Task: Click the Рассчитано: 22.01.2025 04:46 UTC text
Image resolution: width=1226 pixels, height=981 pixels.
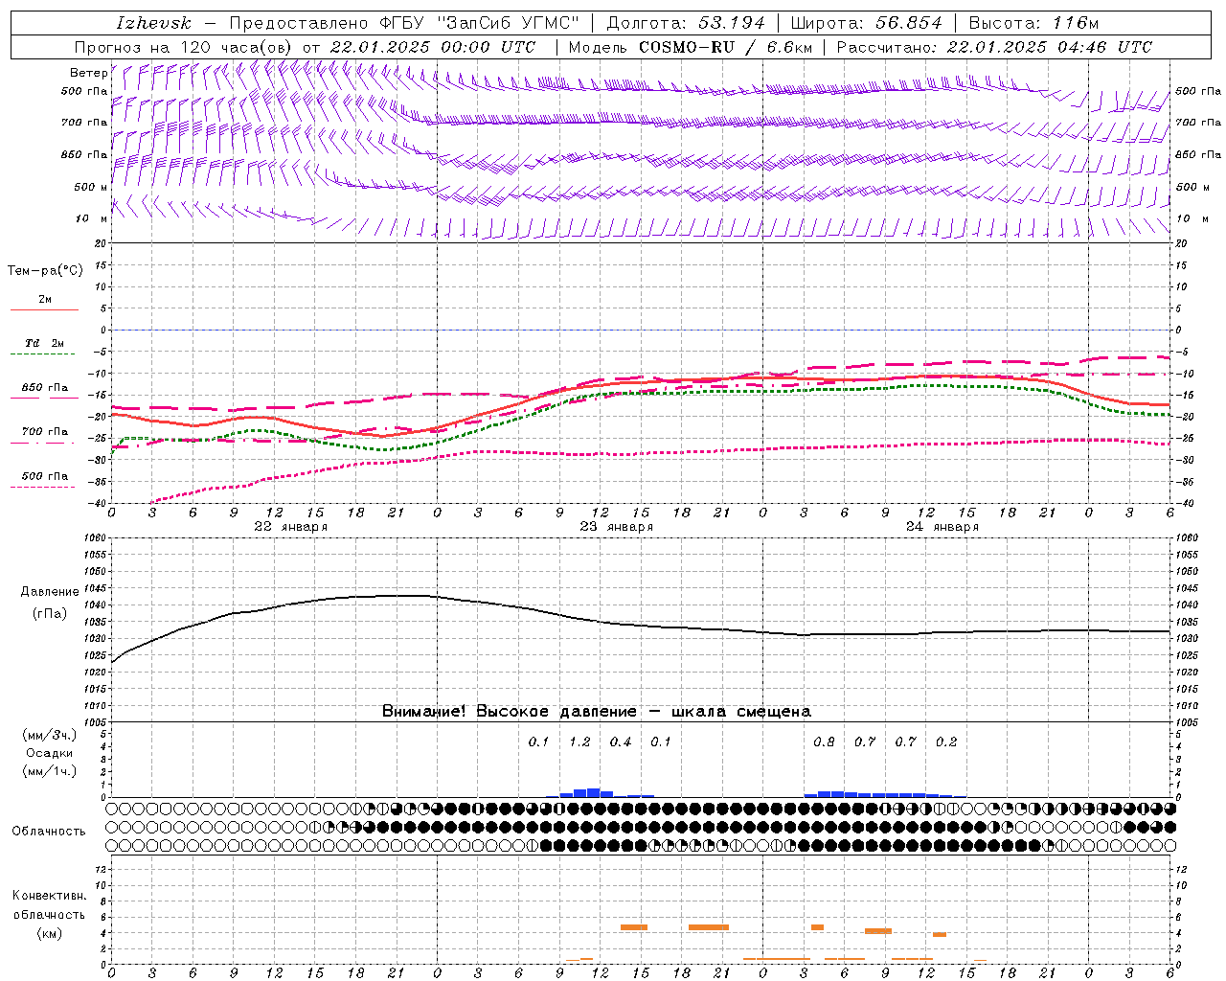Action: pos(994,47)
